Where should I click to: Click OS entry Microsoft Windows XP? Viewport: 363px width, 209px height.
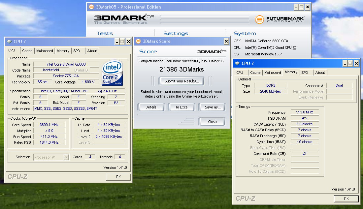(263, 54)
